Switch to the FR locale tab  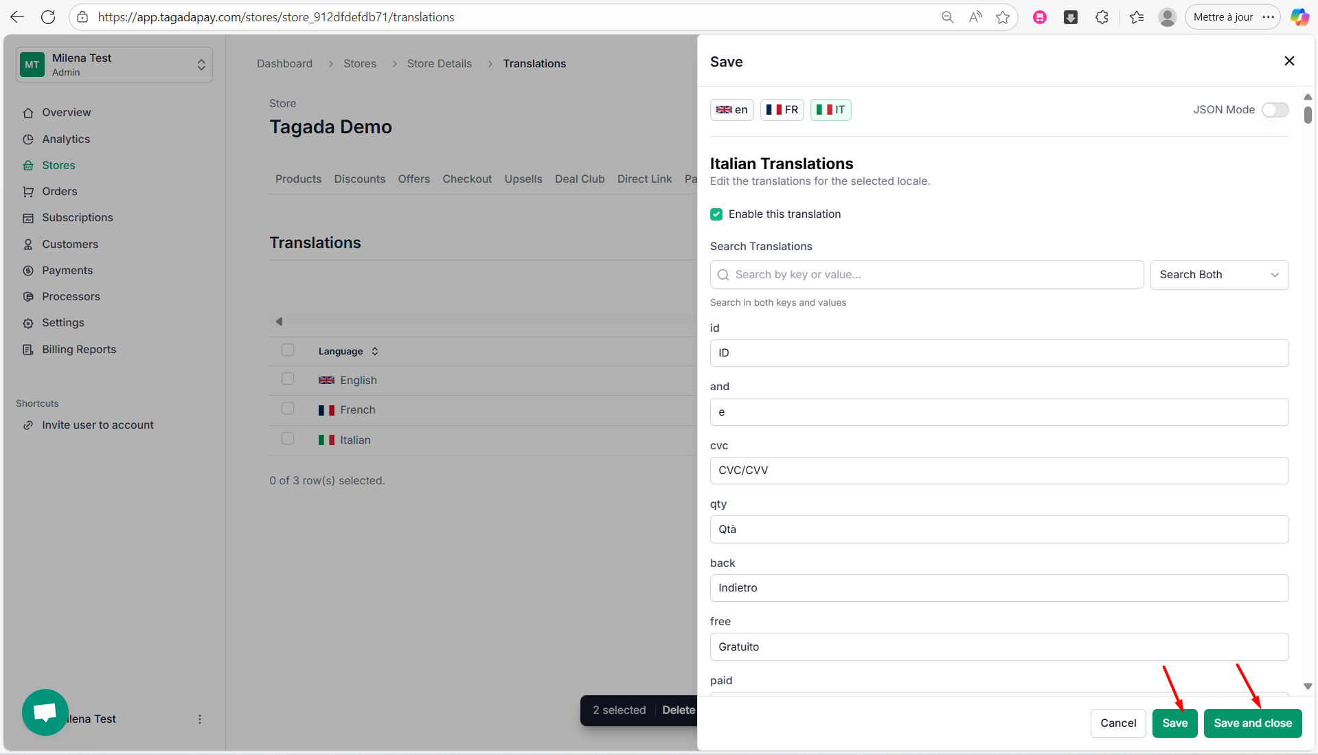[x=782, y=110]
